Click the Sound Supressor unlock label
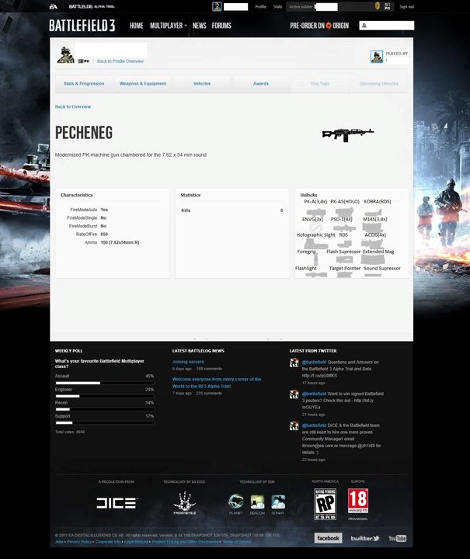The image size is (470, 559). pyautogui.click(x=382, y=268)
